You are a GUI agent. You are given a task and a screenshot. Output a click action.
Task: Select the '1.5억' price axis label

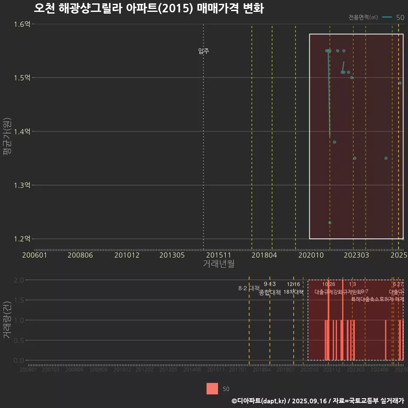point(22,77)
